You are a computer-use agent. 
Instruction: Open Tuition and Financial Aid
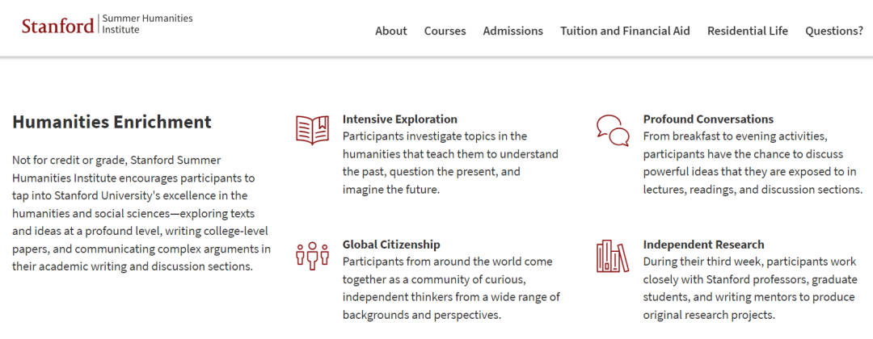pos(625,31)
